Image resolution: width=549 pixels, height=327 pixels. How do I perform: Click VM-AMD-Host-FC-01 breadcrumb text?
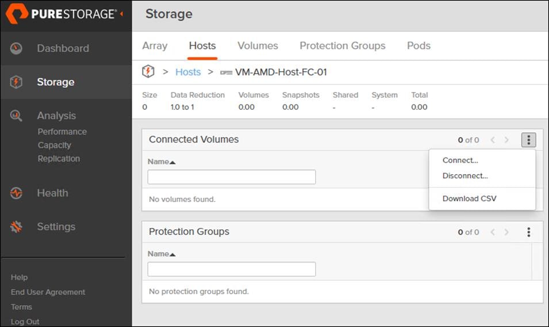tap(281, 72)
